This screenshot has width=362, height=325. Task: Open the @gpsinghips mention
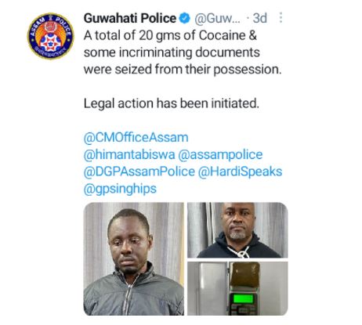(120, 189)
